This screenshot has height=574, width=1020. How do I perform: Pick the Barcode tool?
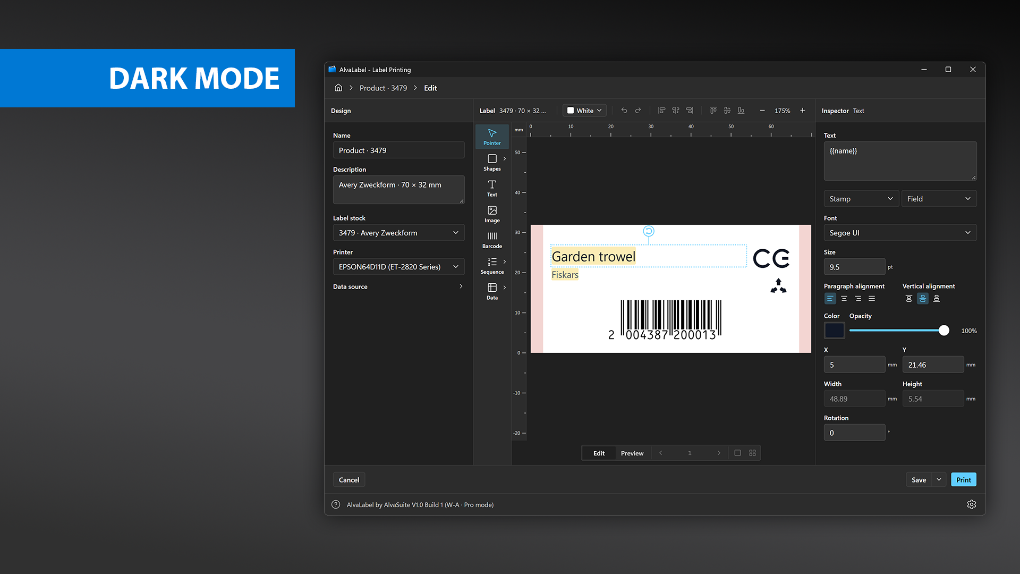tap(492, 240)
